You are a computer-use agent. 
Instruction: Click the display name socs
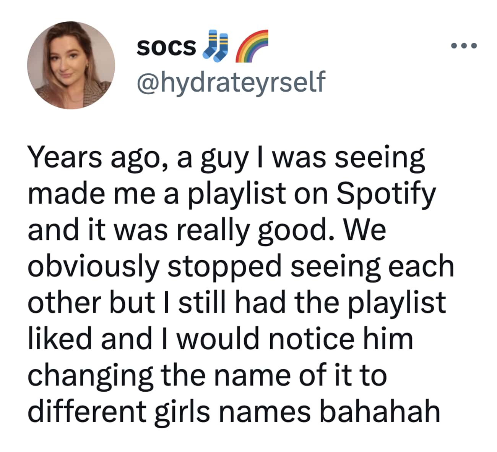[x=166, y=47]
